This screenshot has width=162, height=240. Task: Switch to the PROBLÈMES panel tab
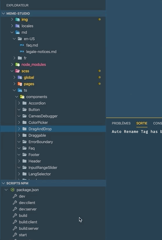pos(121,123)
